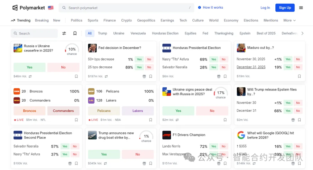Viewport: 313px width, 170px height.
Task: Select the All filter chip
Action: click(90, 33)
